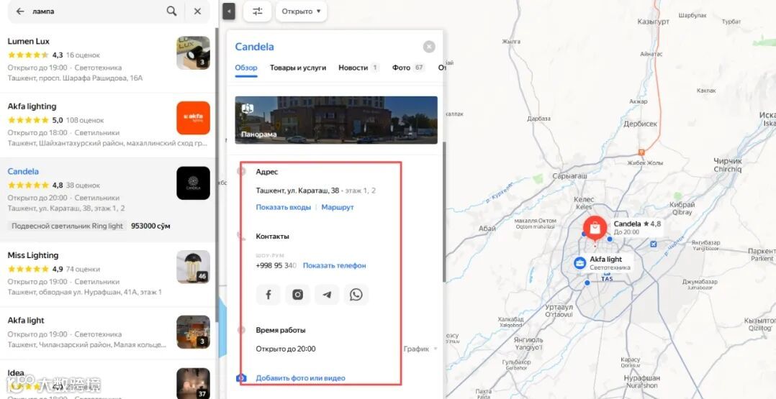Click Чирчик city label on map
The height and width of the screenshot is (399, 776).
tap(728, 165)
